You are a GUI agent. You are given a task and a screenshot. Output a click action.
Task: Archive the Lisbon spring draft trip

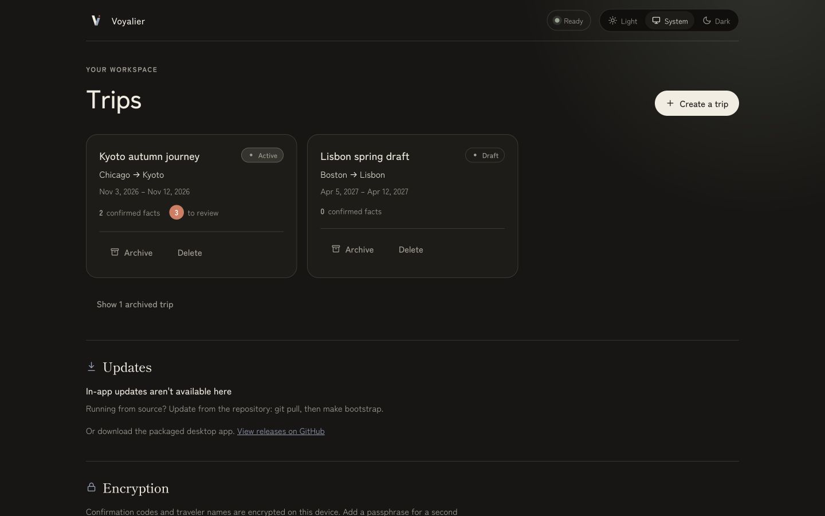tap(353, 249)
